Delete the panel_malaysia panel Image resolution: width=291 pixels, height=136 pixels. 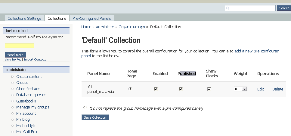(x=277, y=89)
